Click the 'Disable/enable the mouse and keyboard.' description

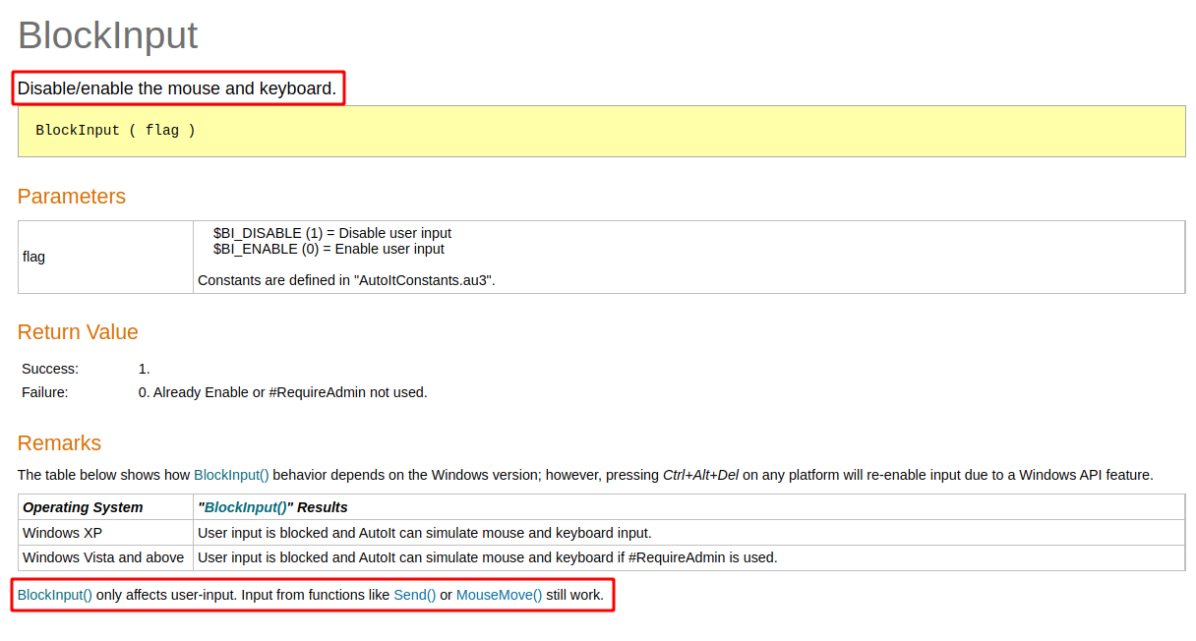coord(177,88)
